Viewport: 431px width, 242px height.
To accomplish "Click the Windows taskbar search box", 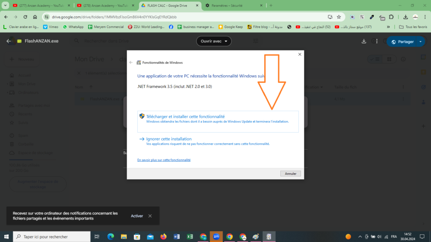I will (52, 237).
